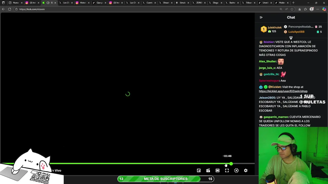Switch to the #sidem TikTok tab

(282, 3)
